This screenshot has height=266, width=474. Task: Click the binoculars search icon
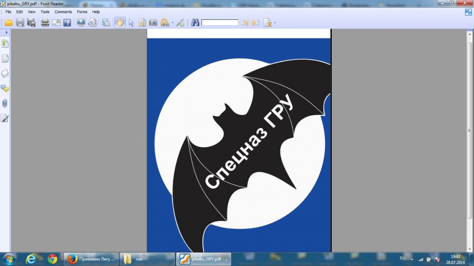194,22
